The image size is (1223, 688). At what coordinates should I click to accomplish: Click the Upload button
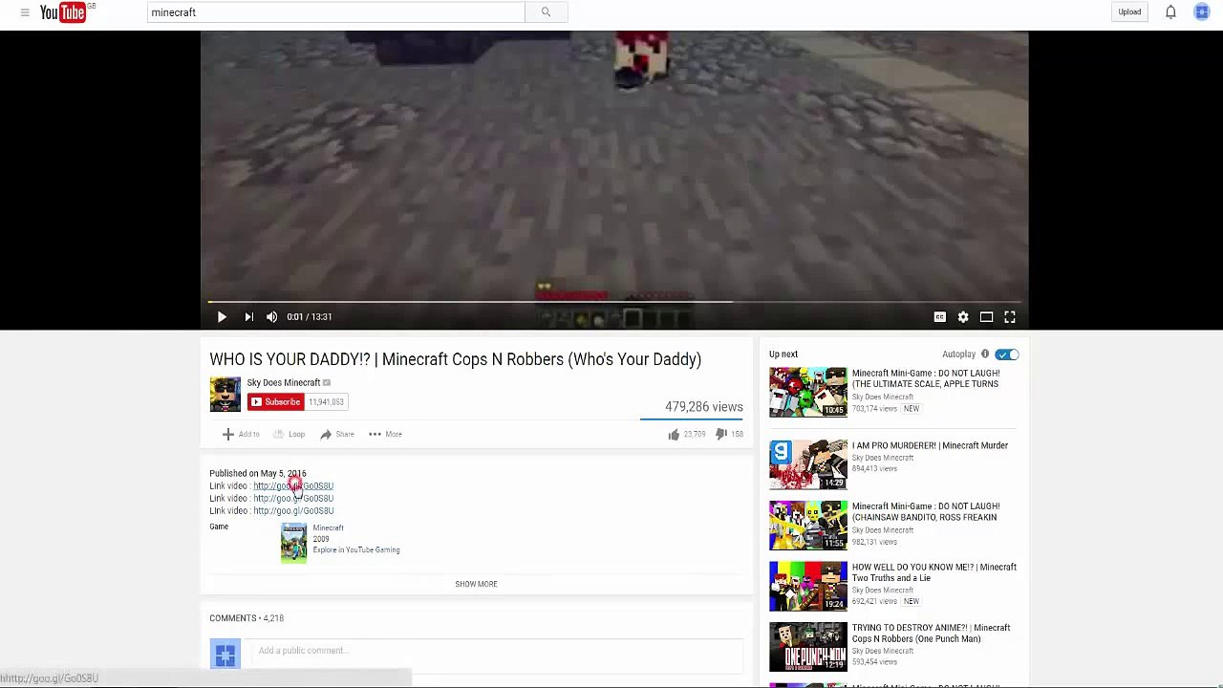1129,12
